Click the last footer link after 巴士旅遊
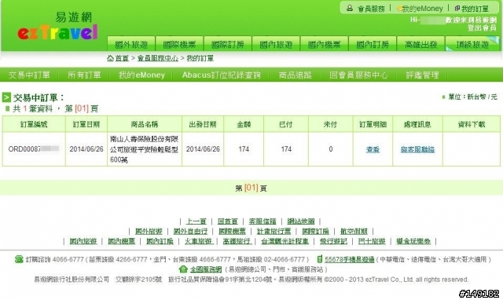 (413, 241)
